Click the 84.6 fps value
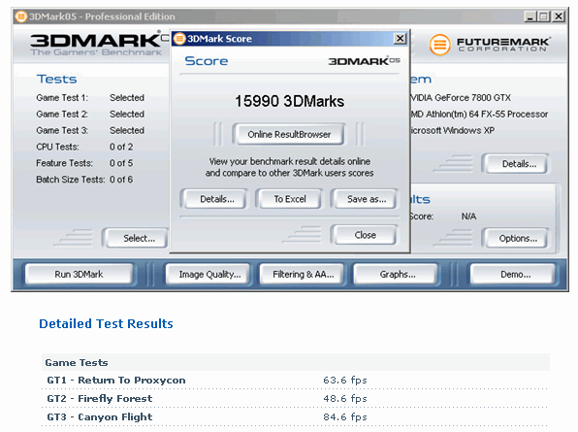 [345, 416]
